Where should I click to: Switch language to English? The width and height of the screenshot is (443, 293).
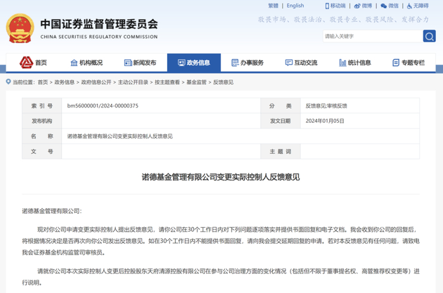pos(295,6)
